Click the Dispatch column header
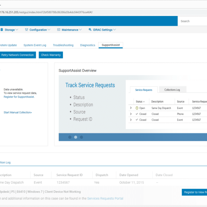 click(x=102, y=175)
